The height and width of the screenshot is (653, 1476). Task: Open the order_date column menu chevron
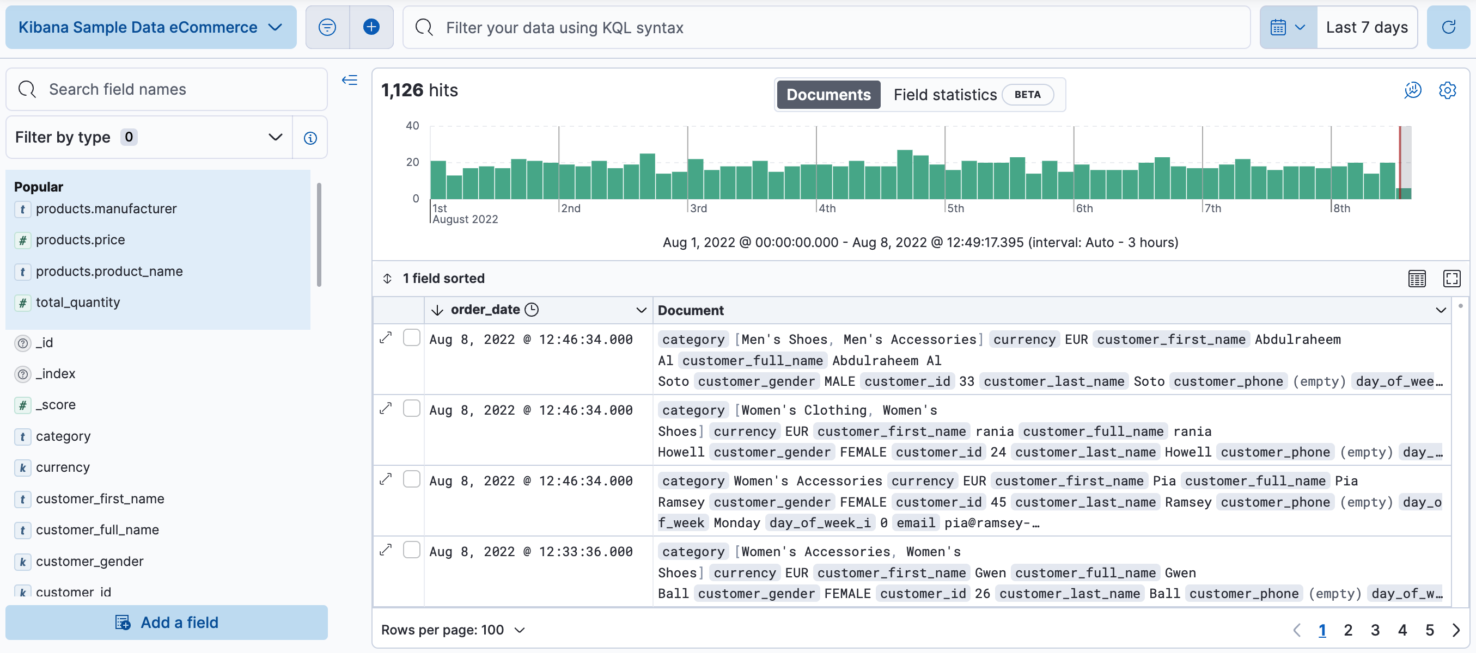(641, 310)
